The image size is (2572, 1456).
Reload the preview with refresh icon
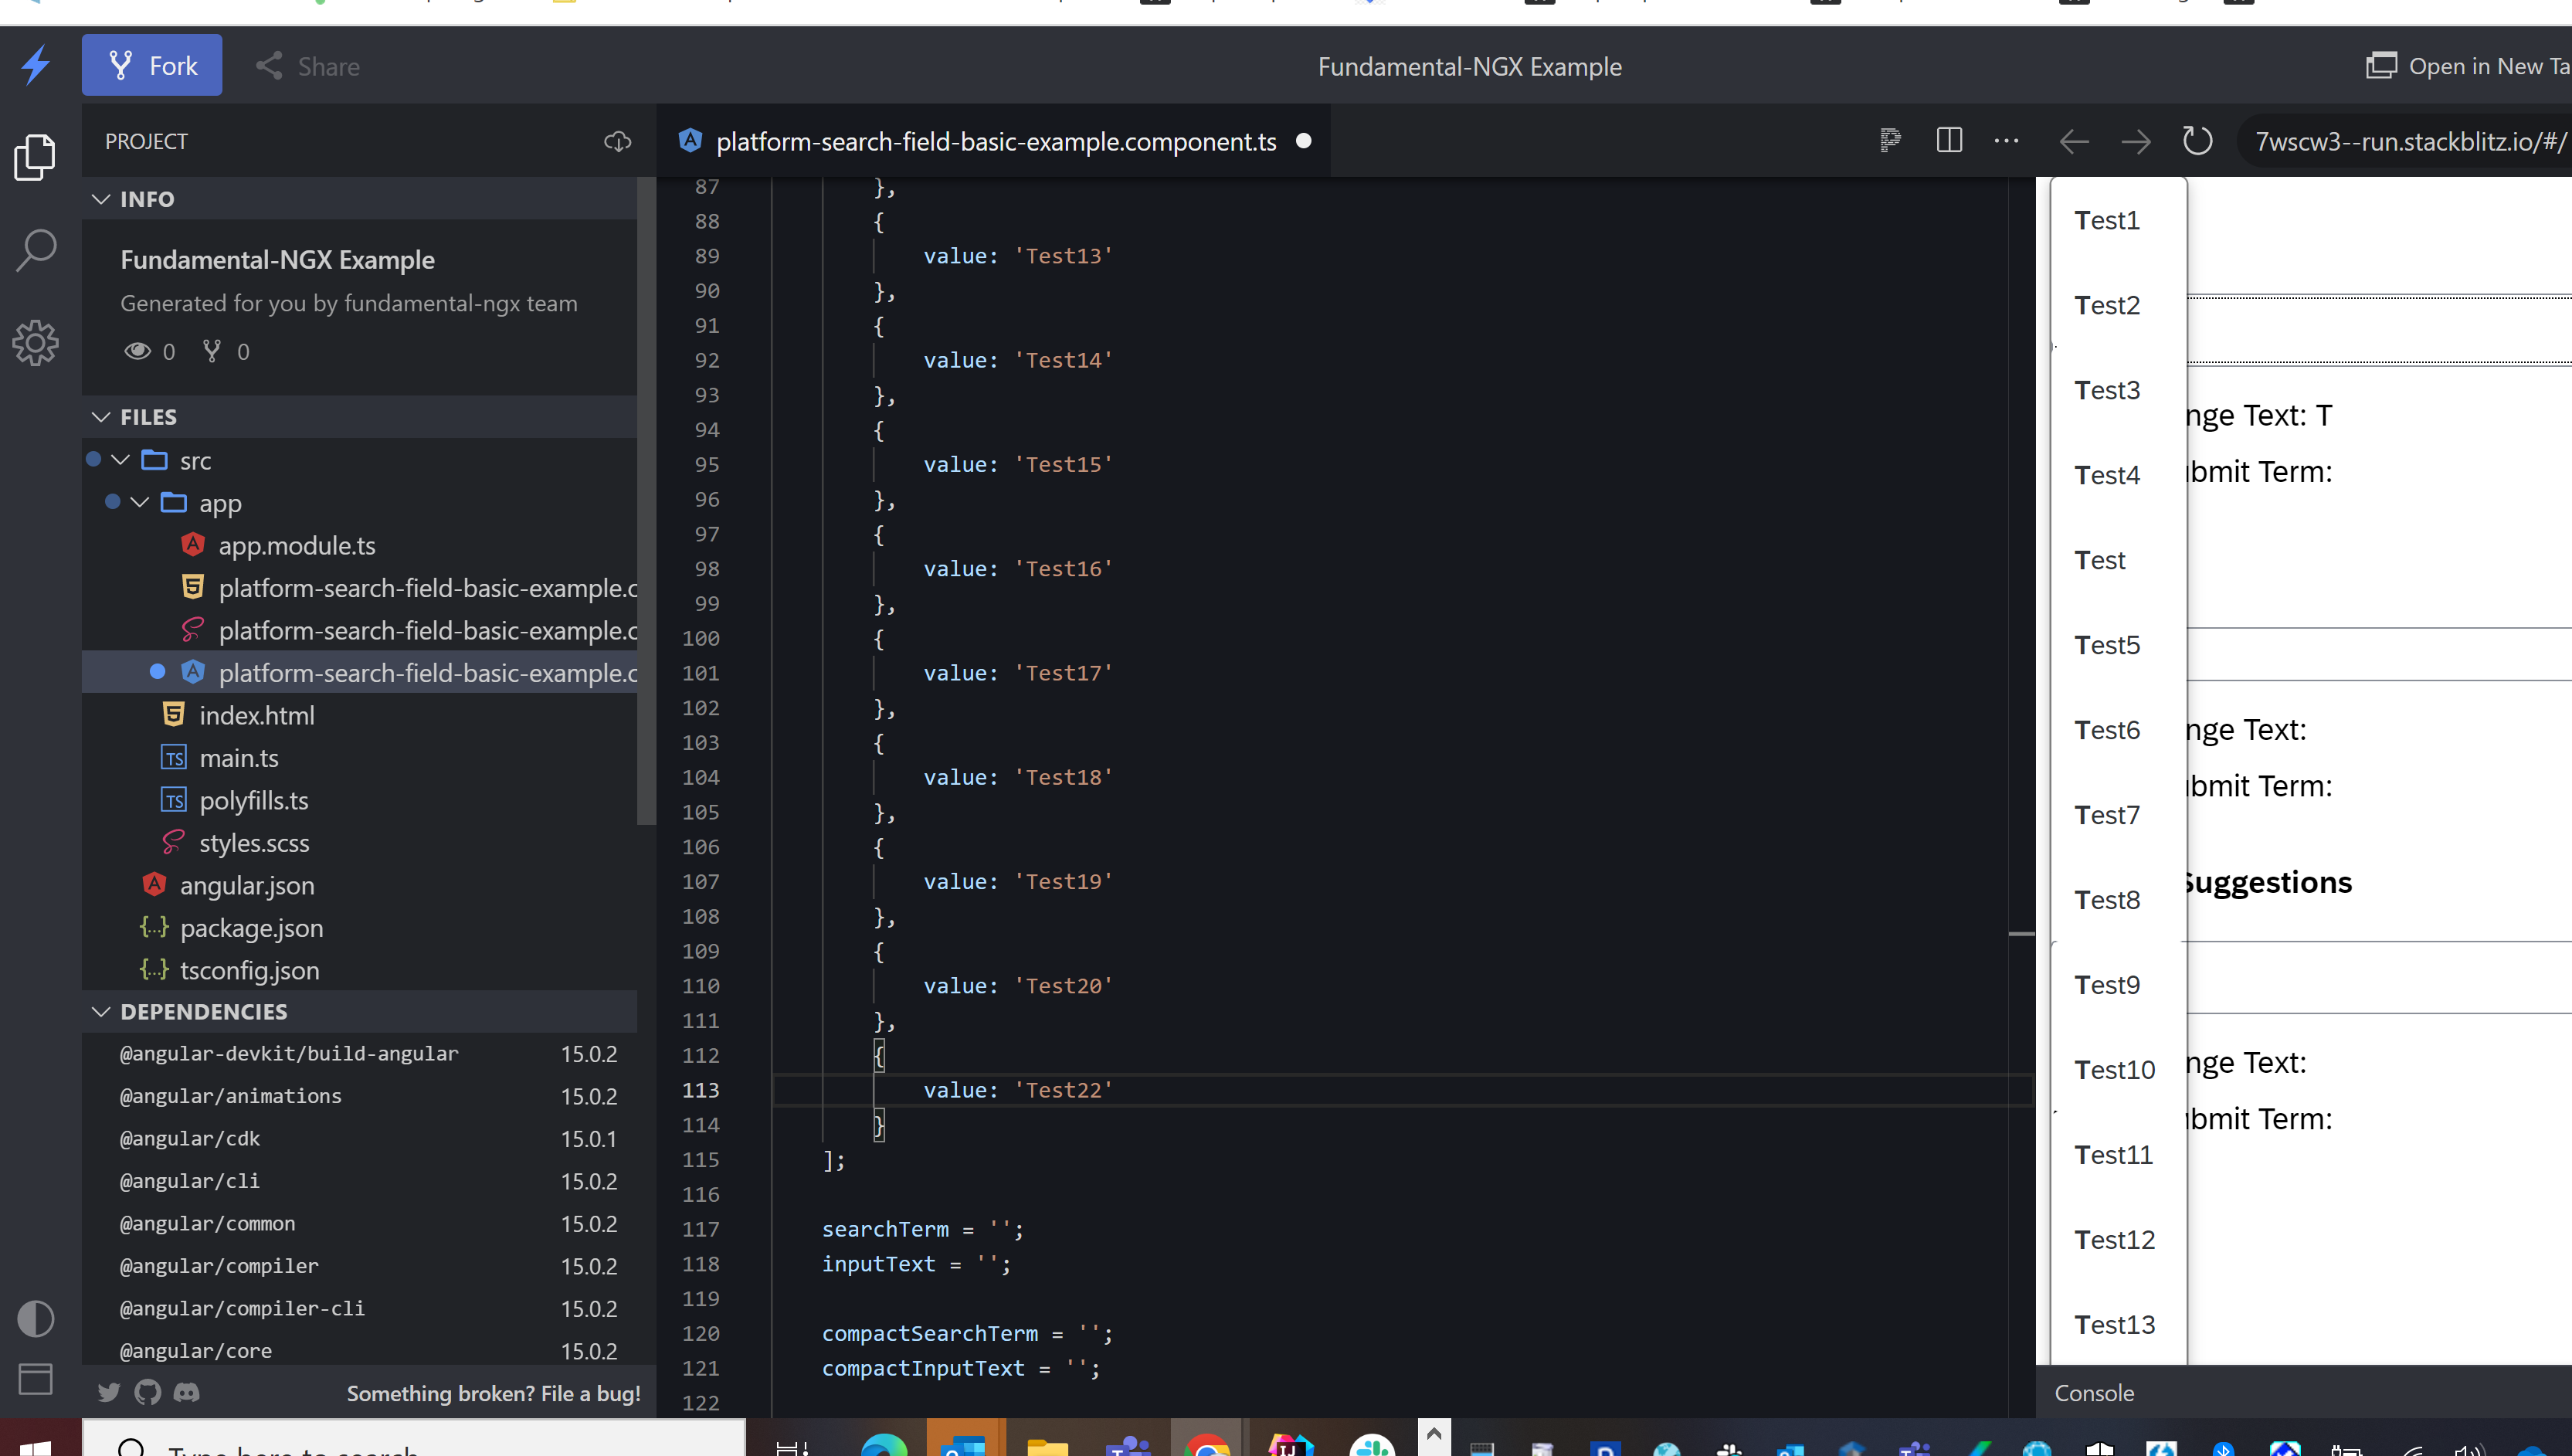[2197, 141]
